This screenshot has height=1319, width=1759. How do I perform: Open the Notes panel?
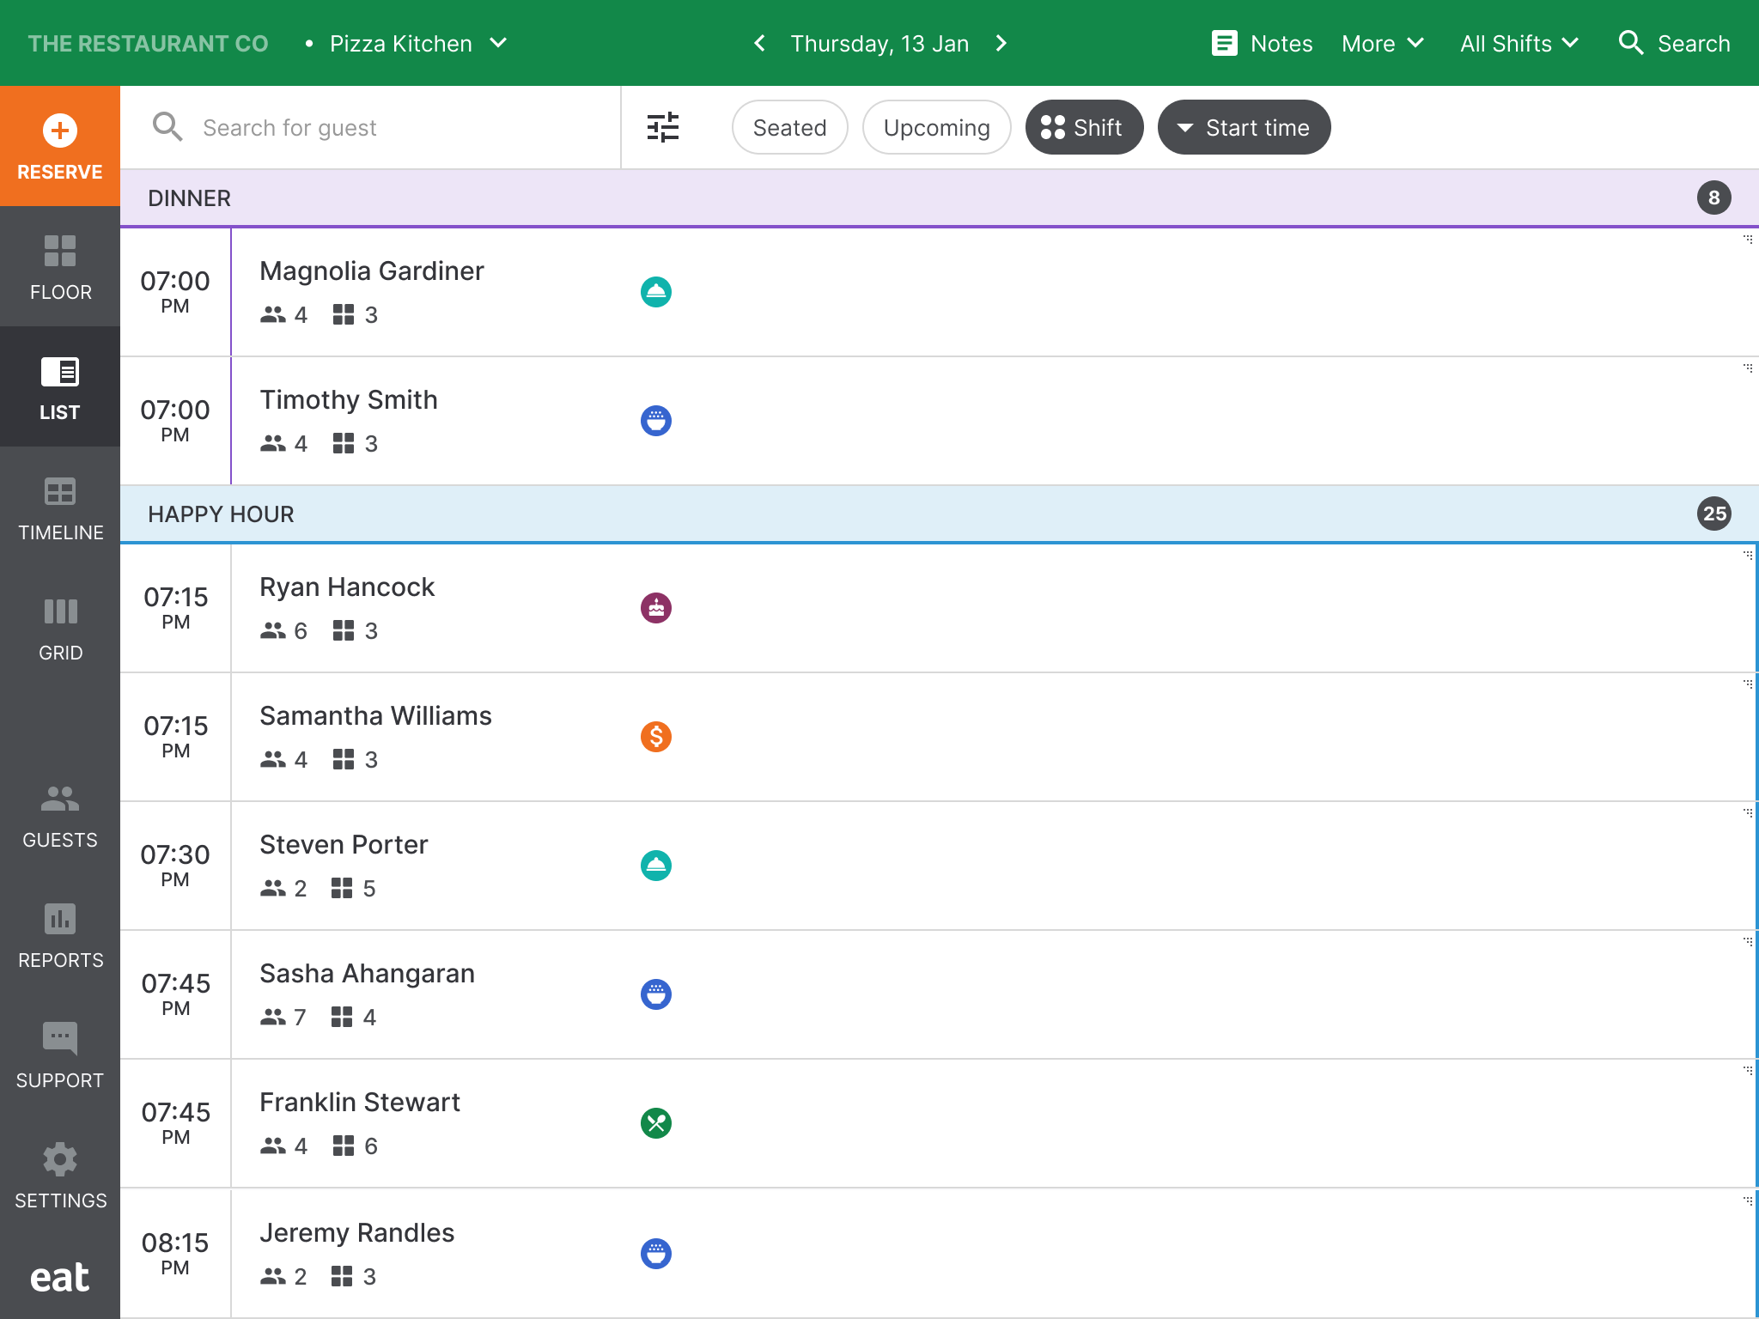pyautogui.click(x=1263, y=43)
